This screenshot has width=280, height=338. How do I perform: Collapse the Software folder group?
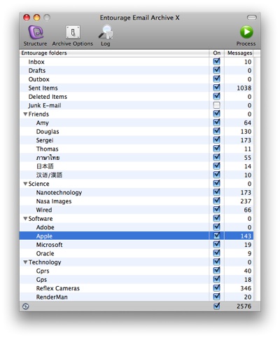[x=25, y=219]
